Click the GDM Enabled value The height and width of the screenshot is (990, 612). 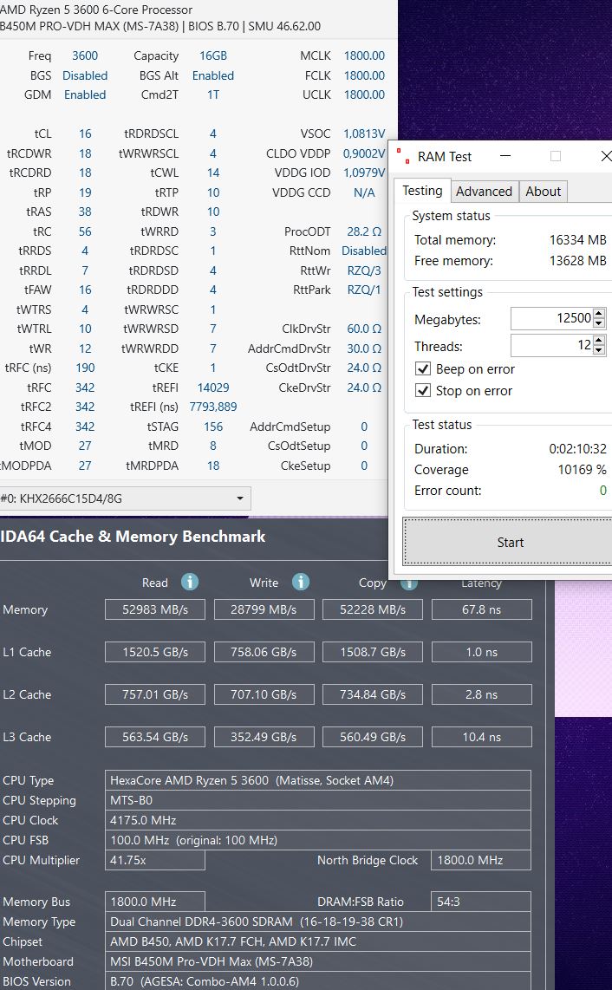(x=85, y=94)
